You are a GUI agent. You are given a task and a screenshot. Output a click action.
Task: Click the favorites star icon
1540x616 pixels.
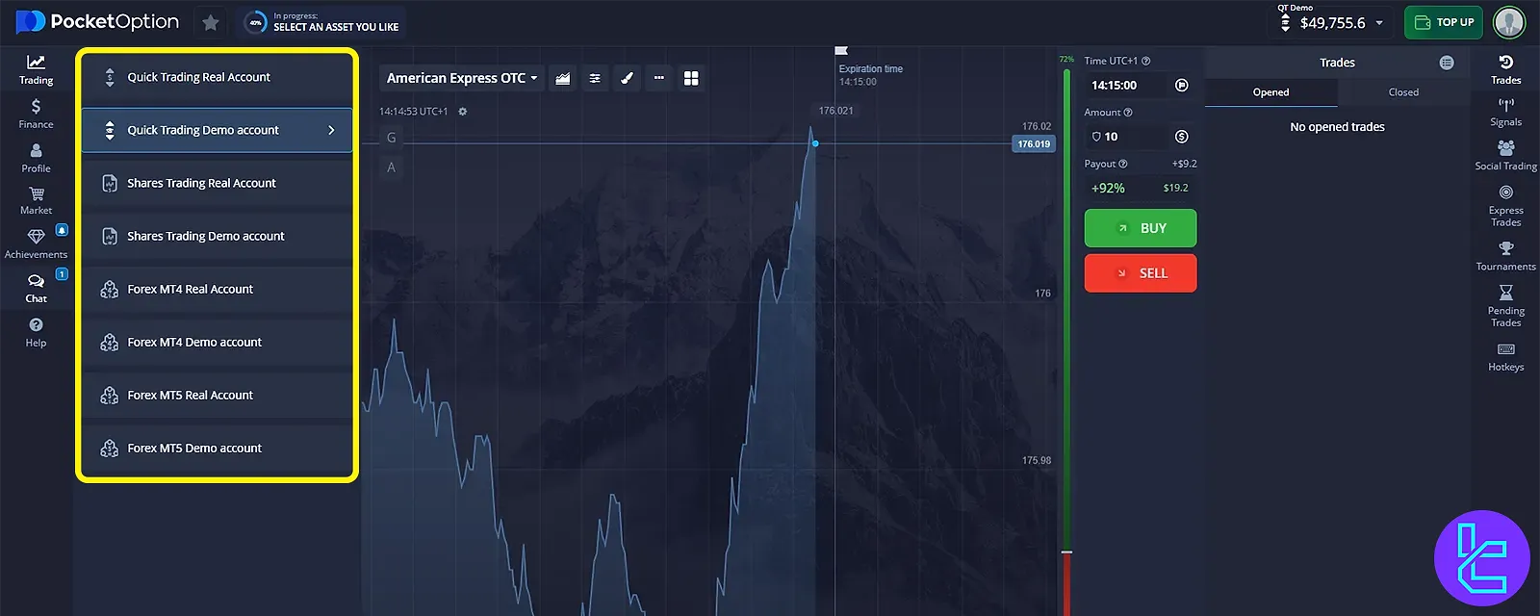pyautogui.click(x=211, y=22)
